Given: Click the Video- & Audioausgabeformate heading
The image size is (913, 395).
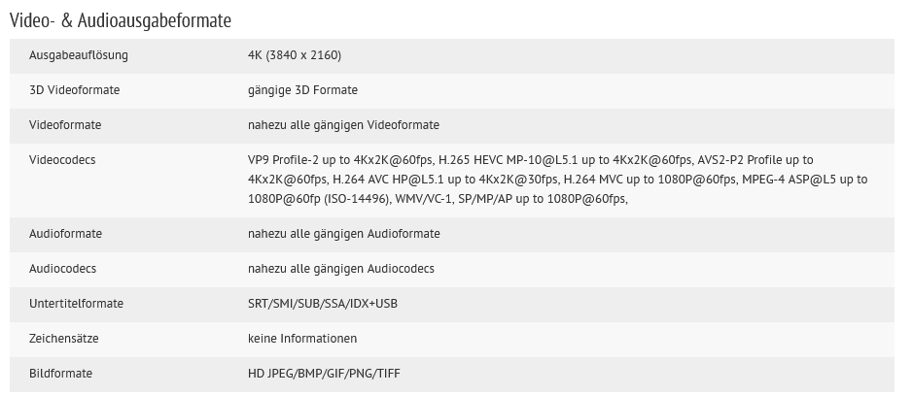Looking at the screenshot, I should 121,20.
